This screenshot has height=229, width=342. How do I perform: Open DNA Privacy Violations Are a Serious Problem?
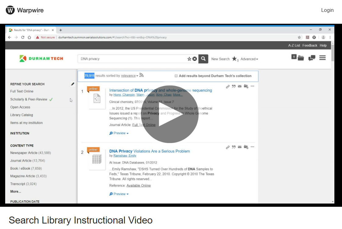coord(149,151)
